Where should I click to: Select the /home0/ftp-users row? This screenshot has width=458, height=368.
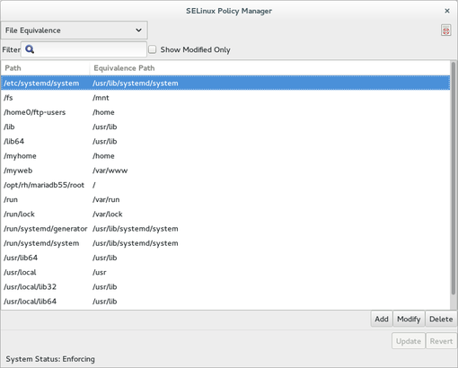pos(225,112)
